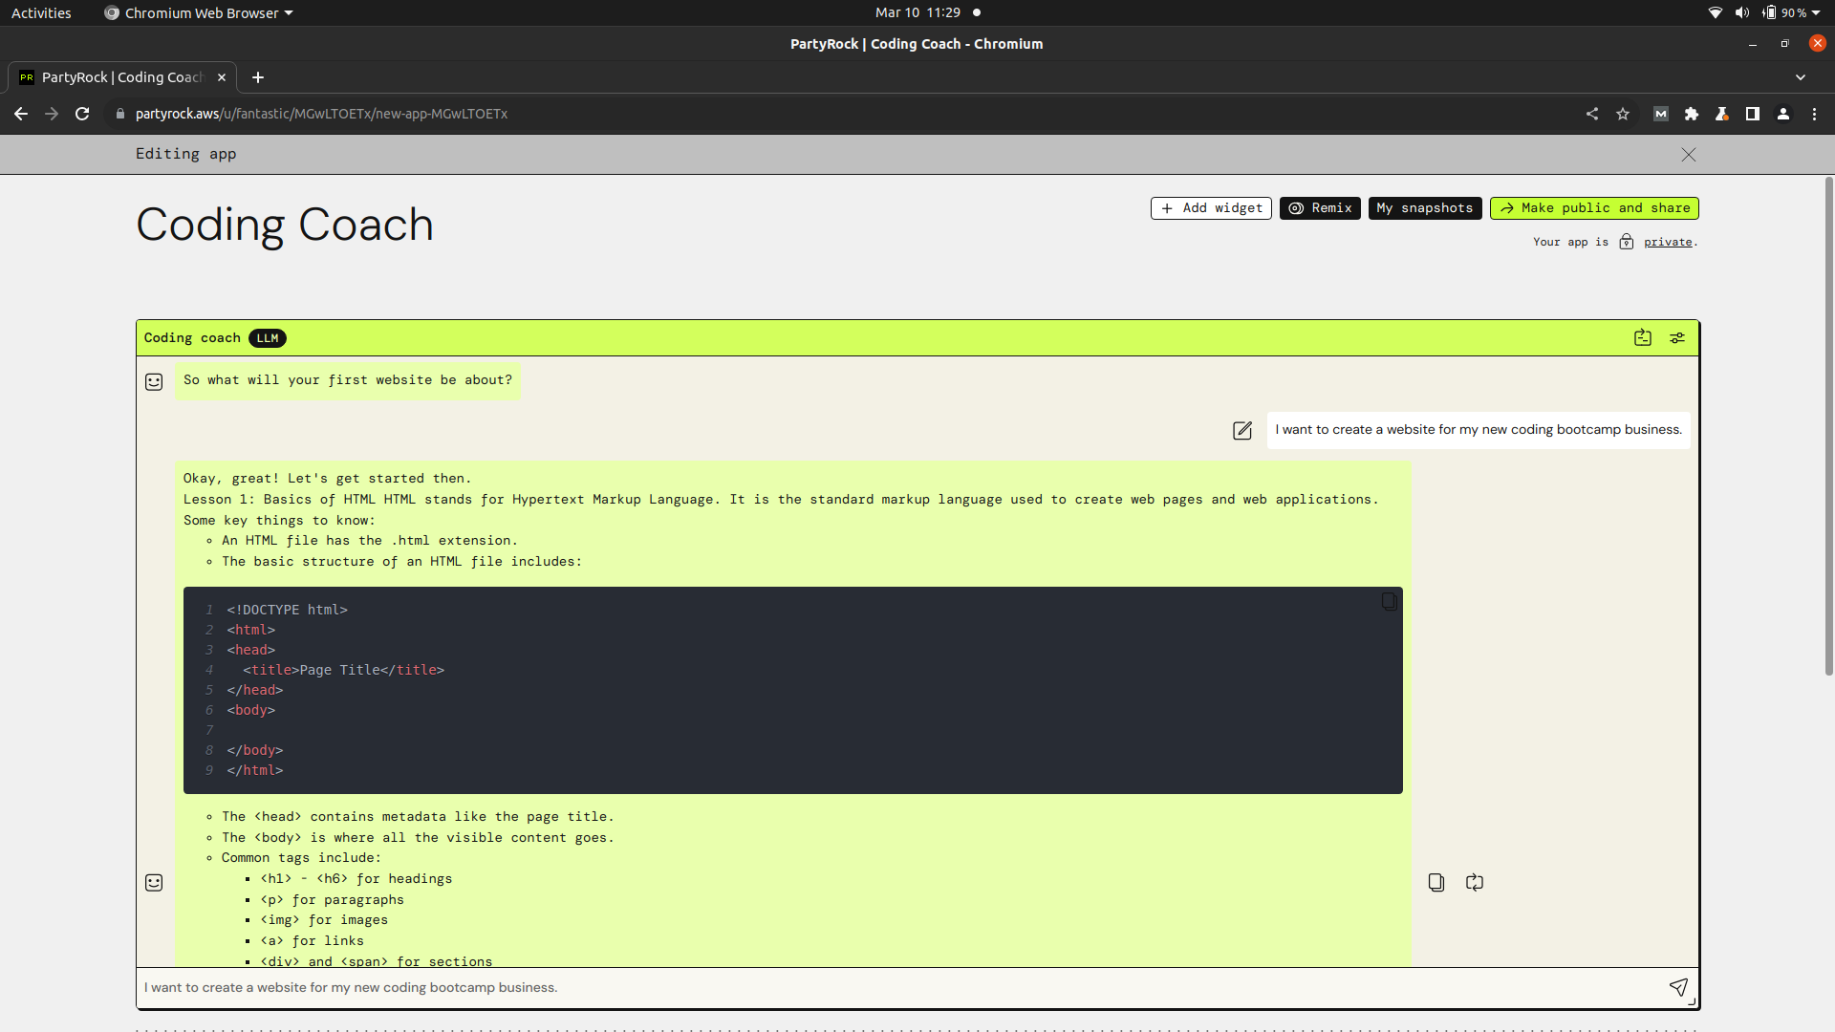Viewport: 1835px width, 1032px height.
Task: Click code line '<!DOCTYPE html>'
Action: point(287,610)
